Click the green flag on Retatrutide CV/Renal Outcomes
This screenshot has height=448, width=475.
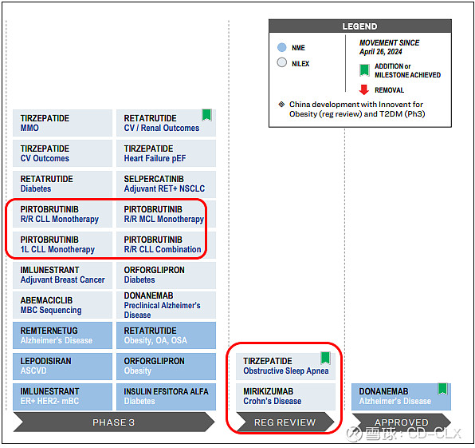pos(207,115)
